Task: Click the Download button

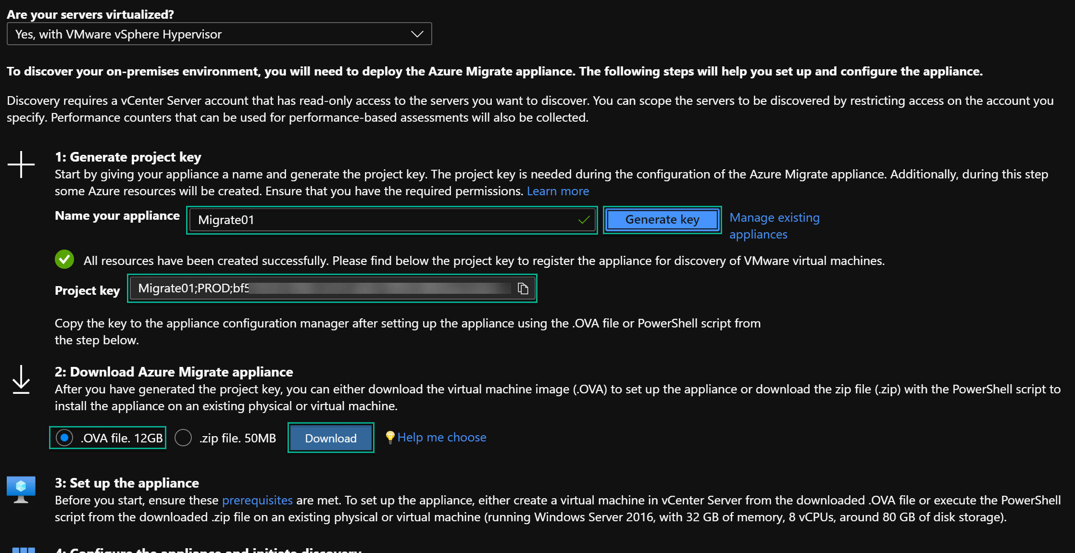Action: click(x=331, y=438)
